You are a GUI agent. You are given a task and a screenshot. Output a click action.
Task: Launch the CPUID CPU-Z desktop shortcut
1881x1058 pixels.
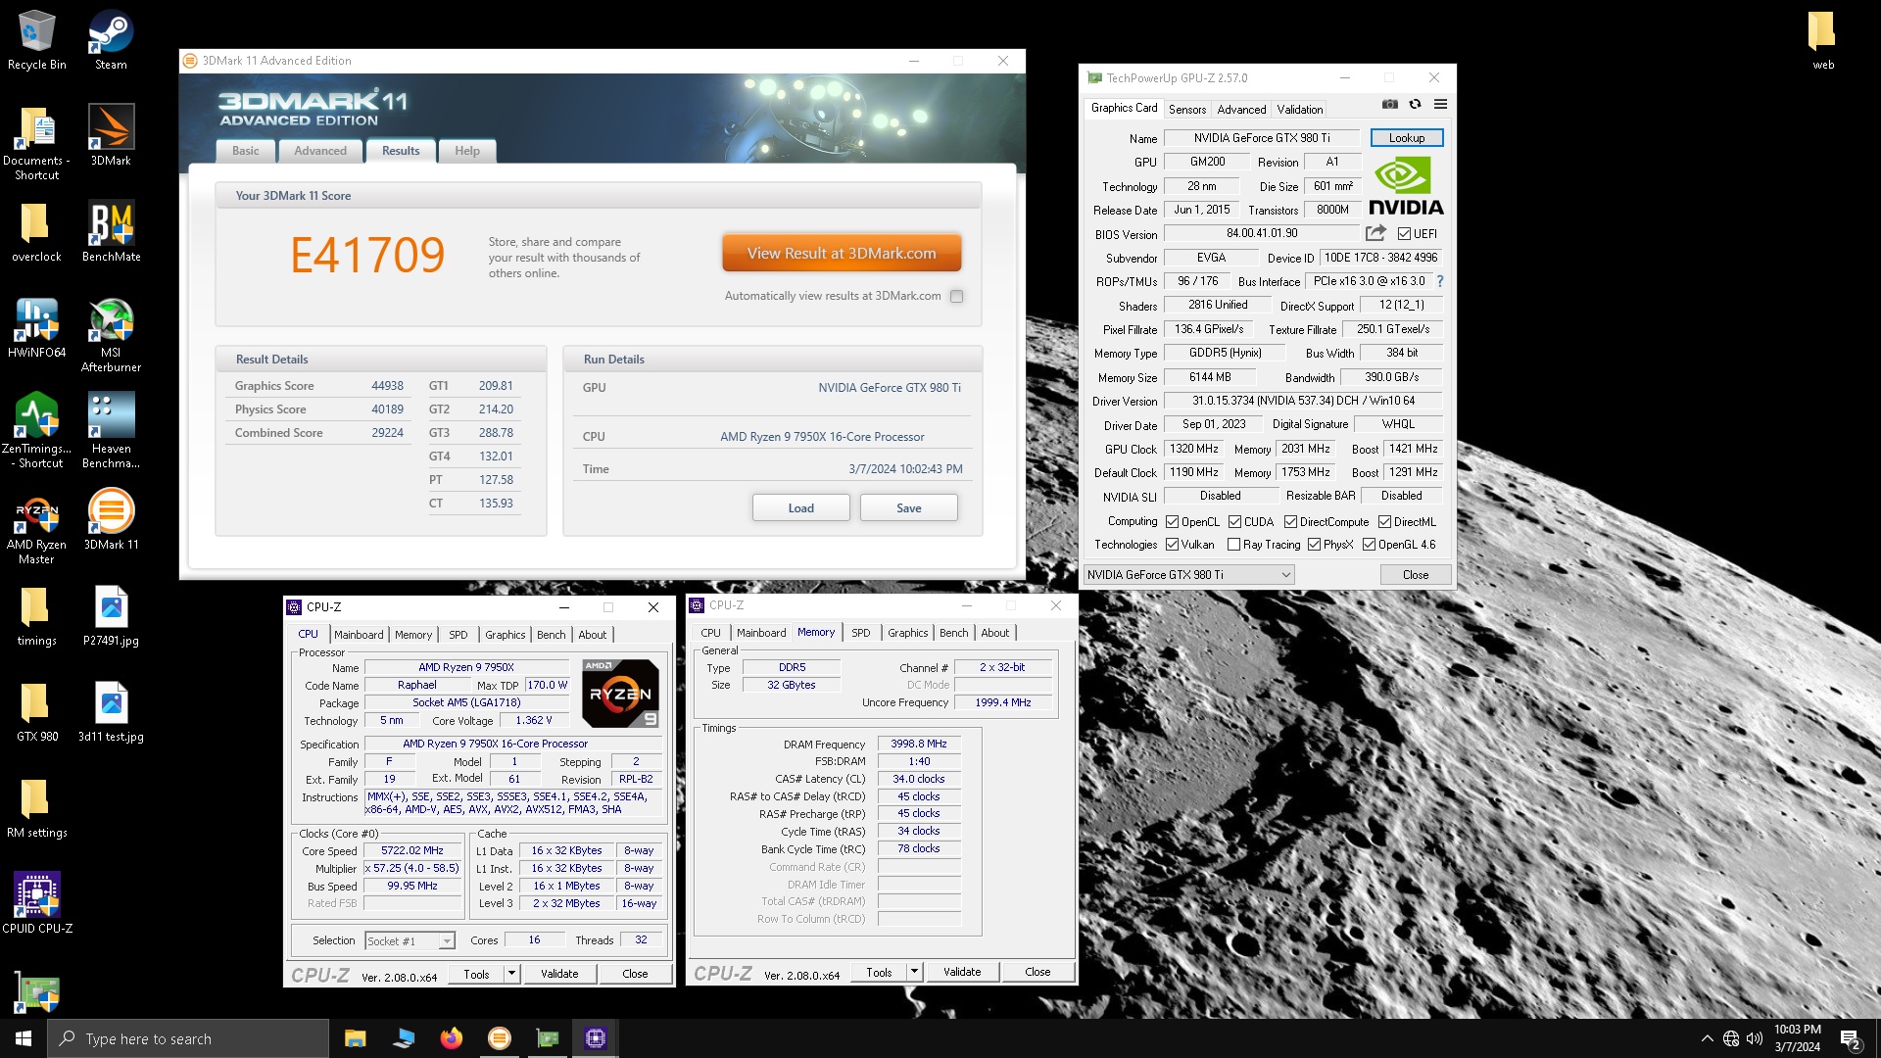36,903
